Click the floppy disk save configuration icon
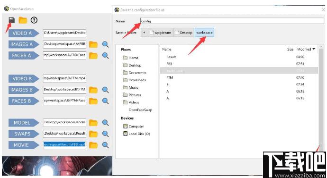The width and height of the screenshot is (327, 178). [12, 20]
